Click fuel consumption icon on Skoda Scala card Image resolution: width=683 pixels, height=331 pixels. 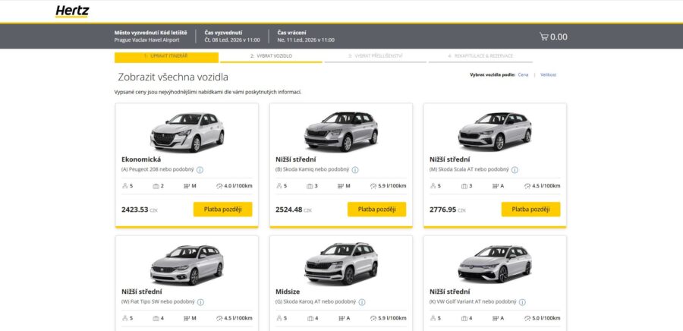tap(527, 186)
